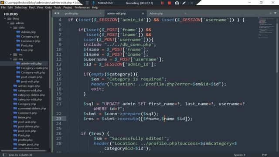Collapse the admin folder
The width and height of the screenshot is (279, 157).
(8, 23)
